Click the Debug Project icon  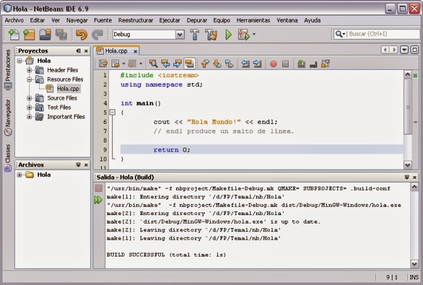click(243, 34)
